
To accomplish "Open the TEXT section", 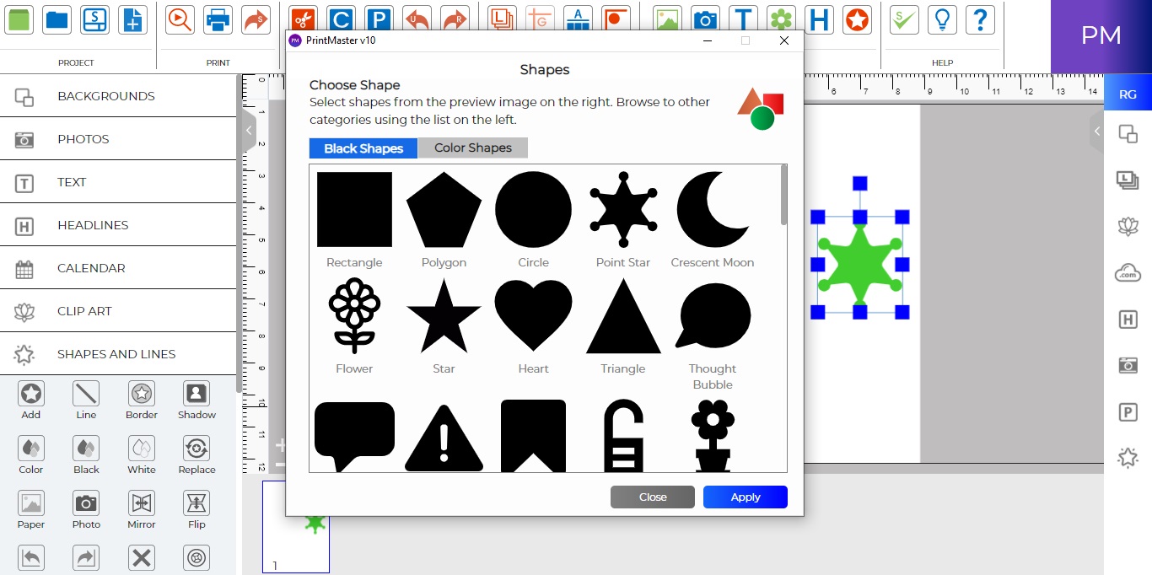I will coord(118,182).
